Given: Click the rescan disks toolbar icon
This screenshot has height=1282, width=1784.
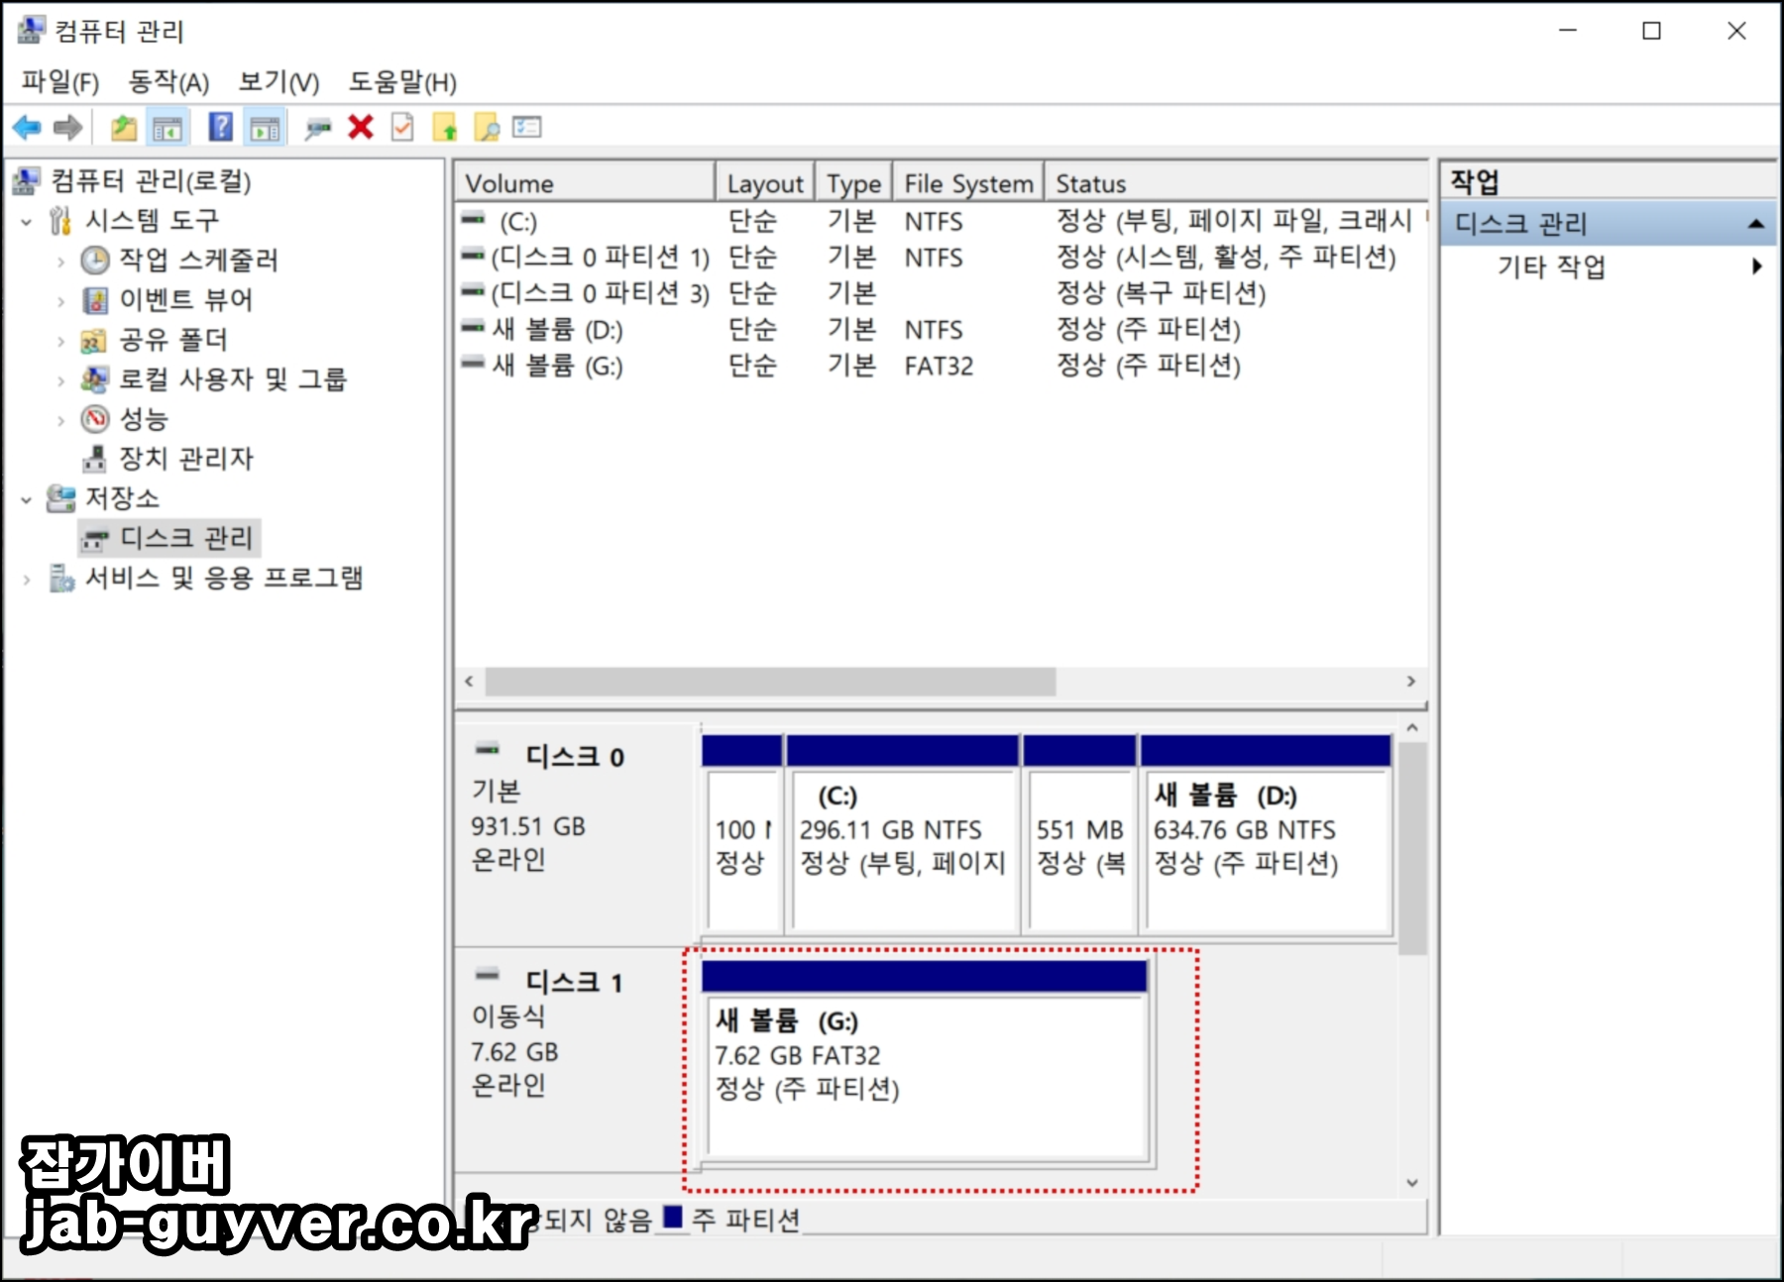Looking at the screenshot, I should 317,127.
